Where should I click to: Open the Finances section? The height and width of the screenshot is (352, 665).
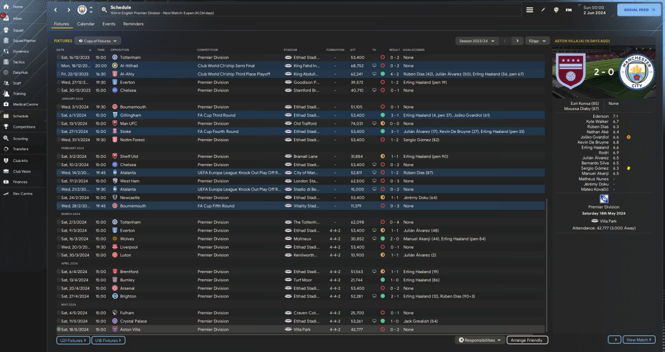(20, 182)
